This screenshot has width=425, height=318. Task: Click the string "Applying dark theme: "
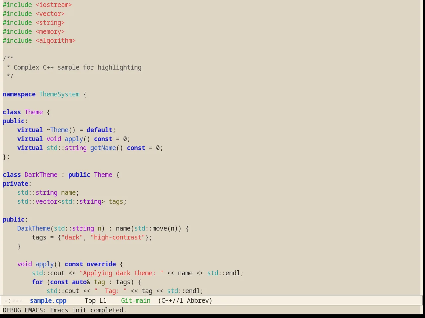point(121,273)
